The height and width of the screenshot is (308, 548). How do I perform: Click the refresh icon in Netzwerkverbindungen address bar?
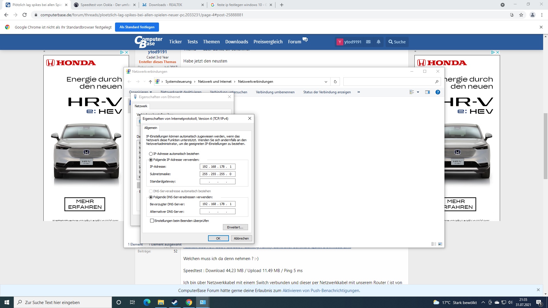(x=335, y=82)
